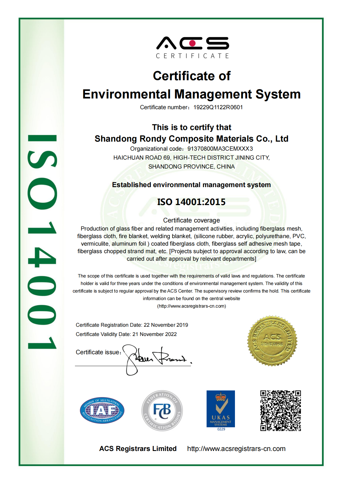This screenshot has height=484, width=342.
Task: Click the Environmental Management System title
Action: (x=192, y=94)
